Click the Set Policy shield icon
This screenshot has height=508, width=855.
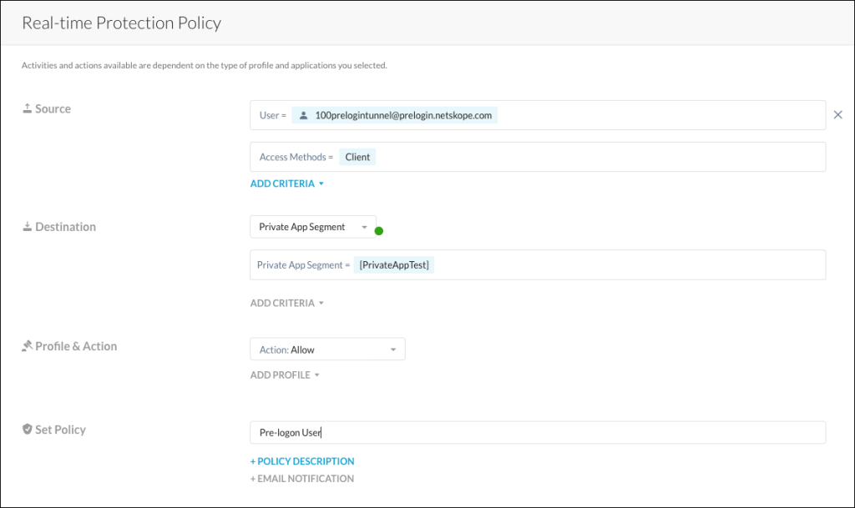pyautogui.click(x=27, y=429)
